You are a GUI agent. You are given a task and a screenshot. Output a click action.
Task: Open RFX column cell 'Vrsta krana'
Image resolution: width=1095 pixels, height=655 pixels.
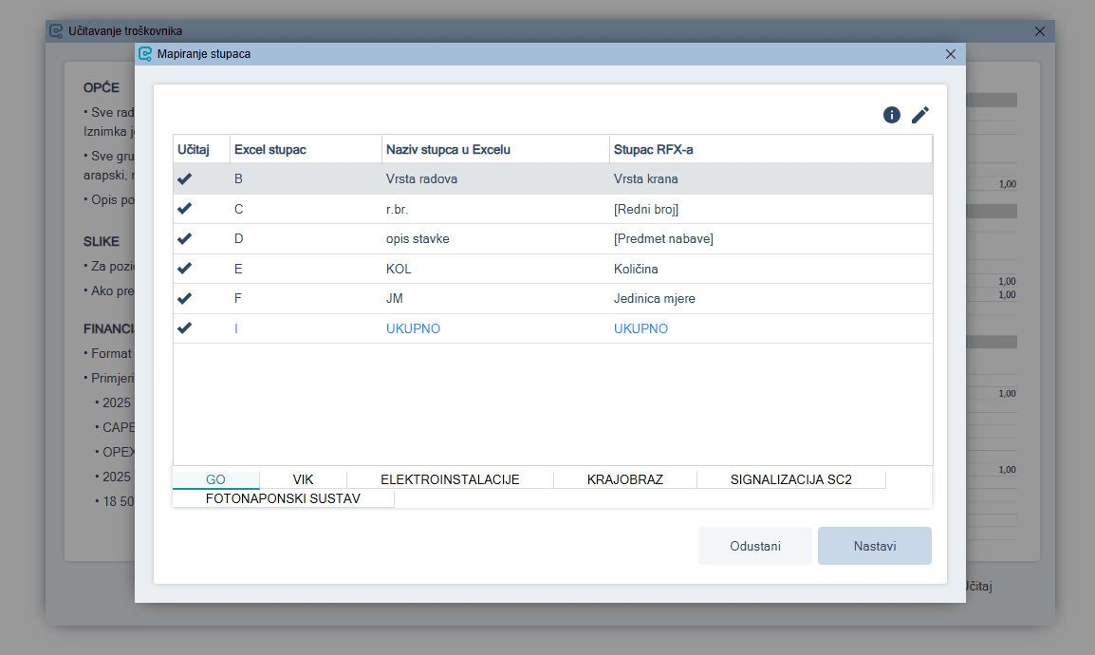click(646, 178)
